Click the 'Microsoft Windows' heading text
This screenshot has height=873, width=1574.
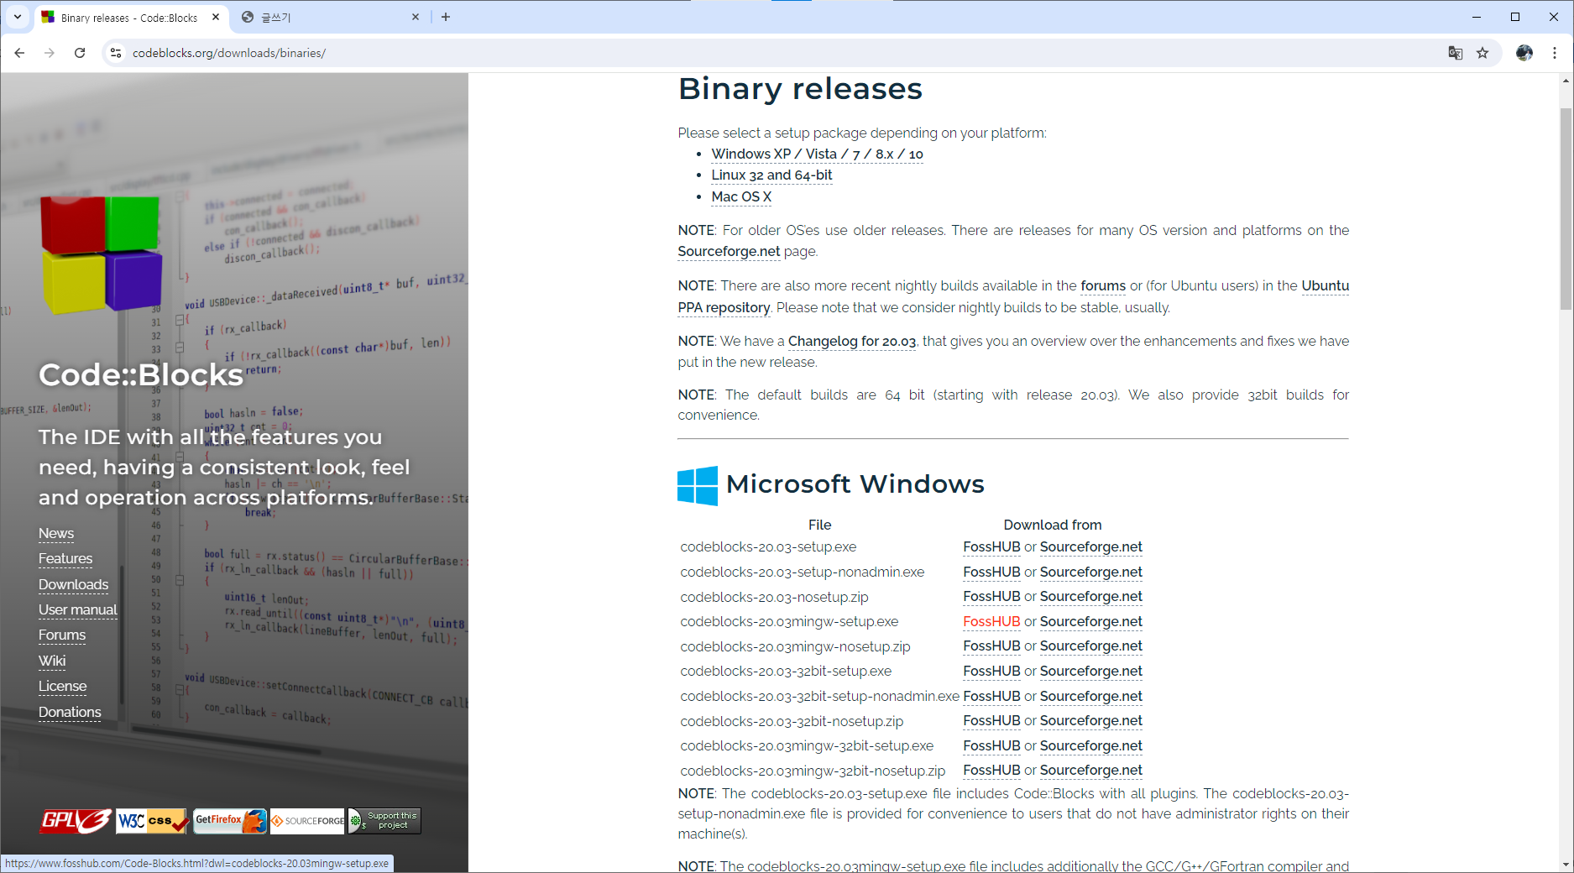855,484
